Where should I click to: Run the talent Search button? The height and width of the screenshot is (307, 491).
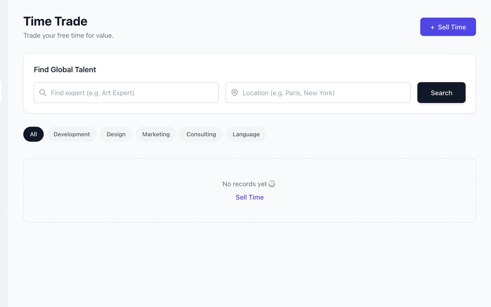[x=441, y=92]
